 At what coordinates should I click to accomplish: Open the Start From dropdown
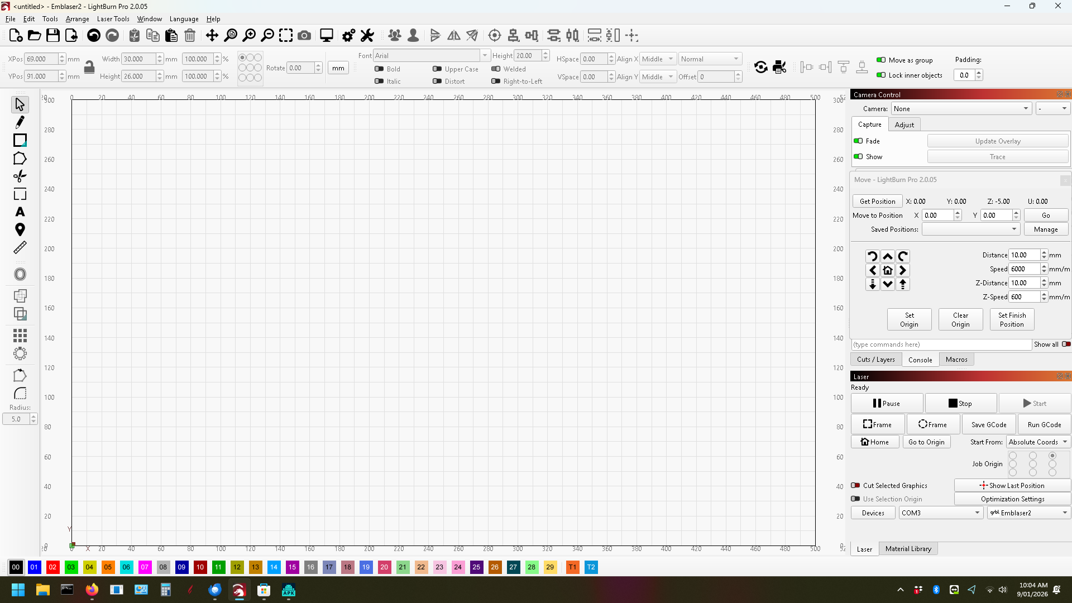tap(1038, 442)
